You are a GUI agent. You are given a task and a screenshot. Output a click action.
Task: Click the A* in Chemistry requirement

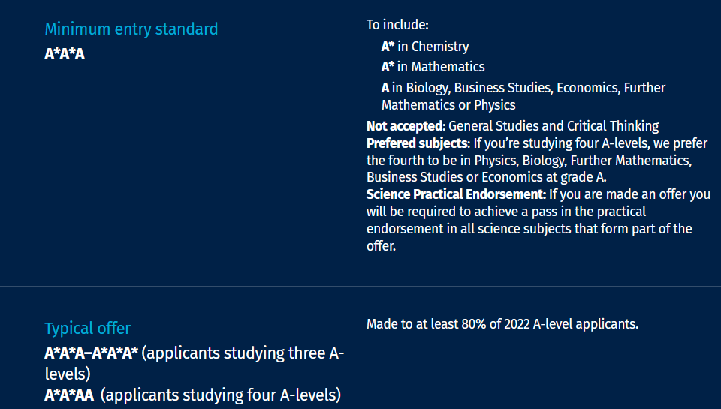tap(425, 47)
